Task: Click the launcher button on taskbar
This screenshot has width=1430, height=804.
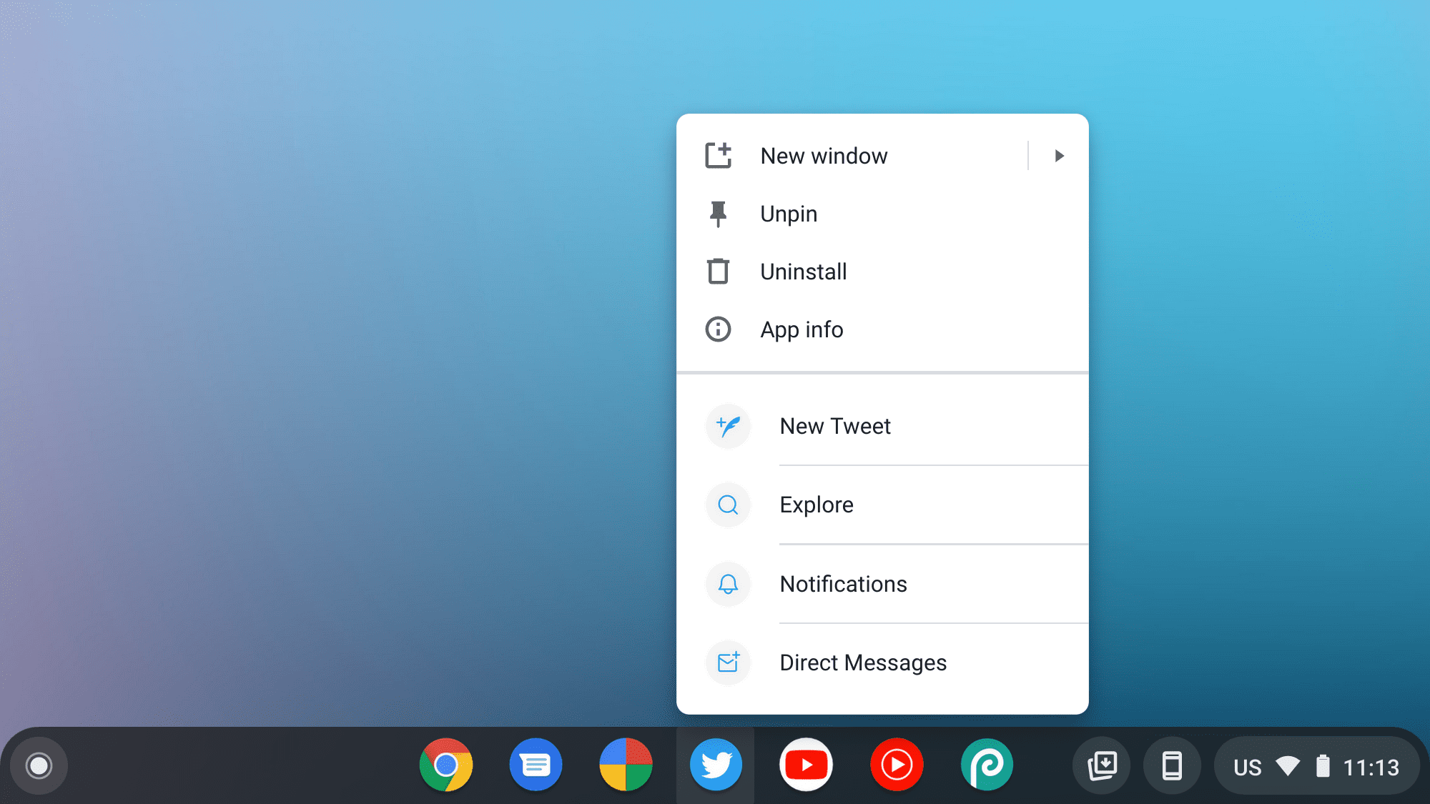Action: [x=39, y=765]
